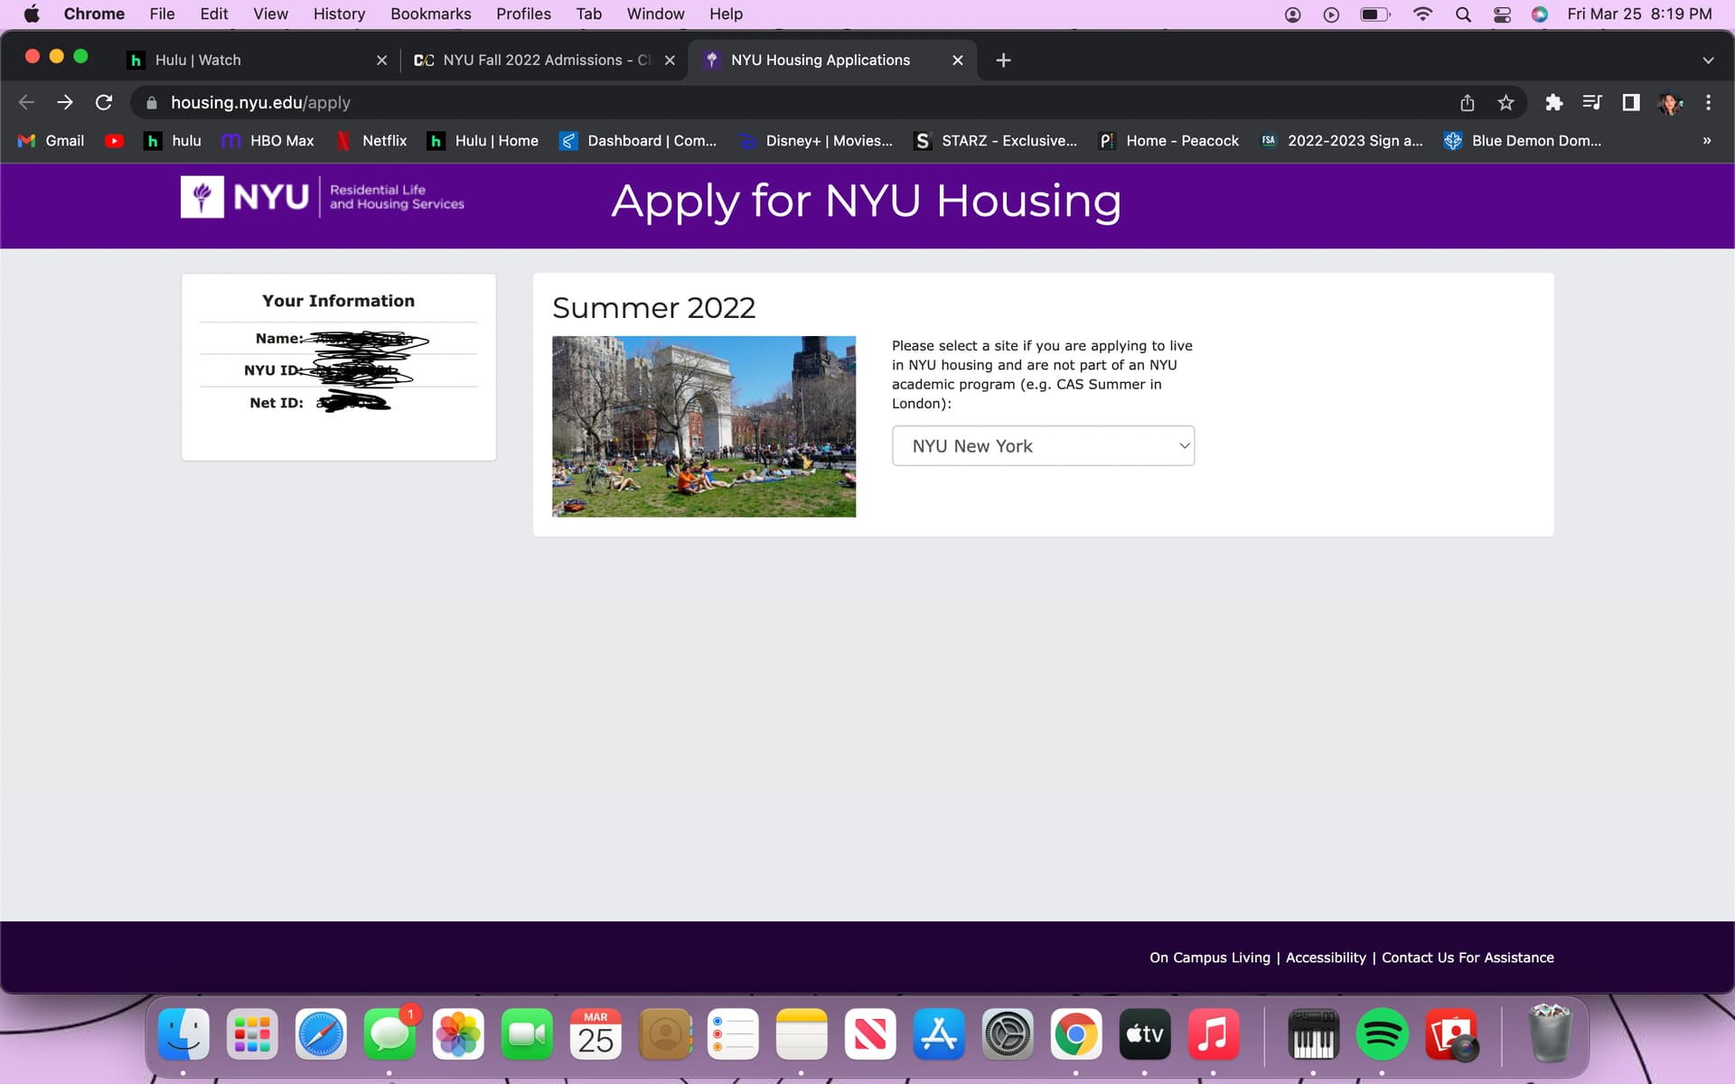Open the On Campus Living link
This screenshot has height=1084, width=1735.
(1209, 958)
